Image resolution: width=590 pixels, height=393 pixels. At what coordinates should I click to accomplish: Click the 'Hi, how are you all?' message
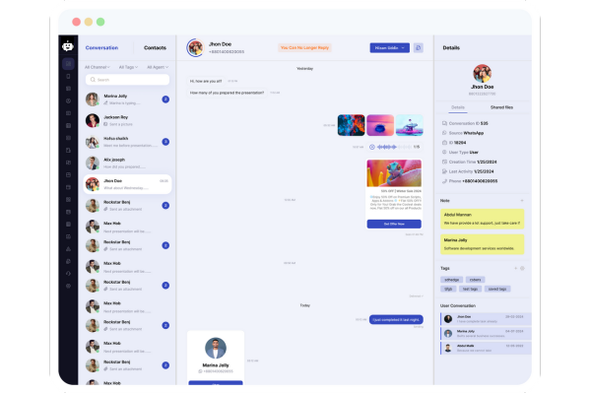pyautogui.click(x=206, y=81)
